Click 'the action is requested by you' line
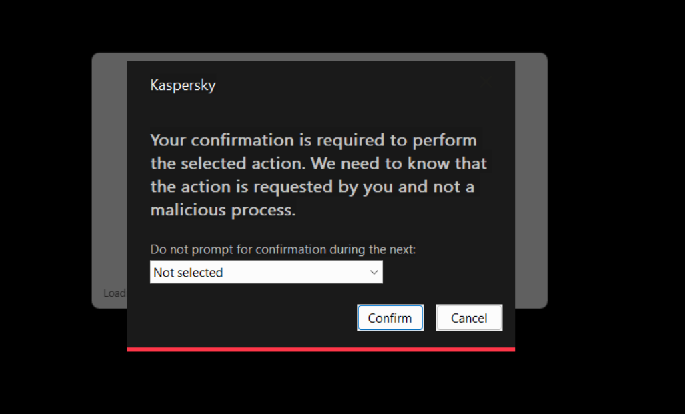The image size is (685, 414). coord(311,187)
